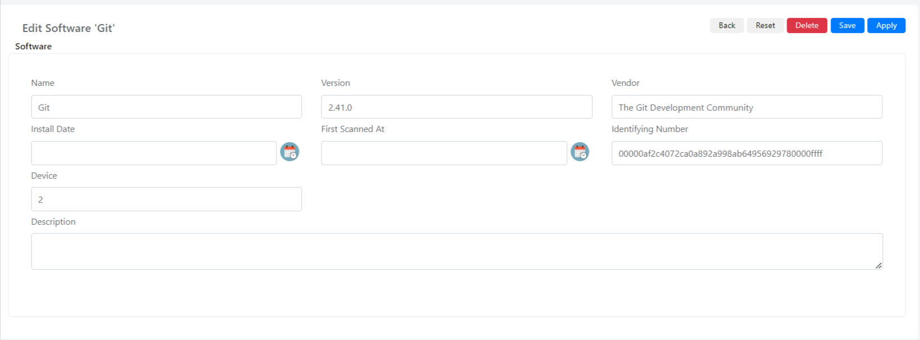Grab the Description box resize handle
The height and width of the screenshot is (340, 920).
pos(878,265)
